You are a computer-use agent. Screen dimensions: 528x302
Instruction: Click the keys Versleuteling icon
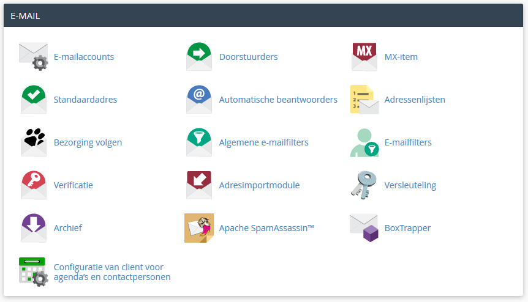[364, 185]
